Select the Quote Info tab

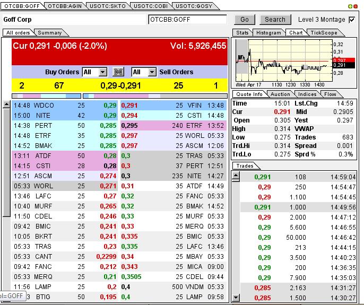(x=249, y=94)
